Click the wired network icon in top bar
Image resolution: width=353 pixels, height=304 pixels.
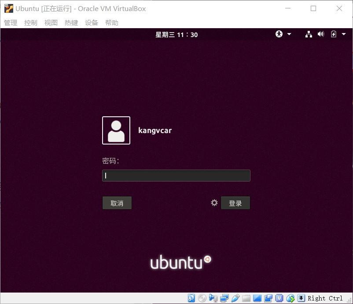pyautogui.click(x=309, y=34)
